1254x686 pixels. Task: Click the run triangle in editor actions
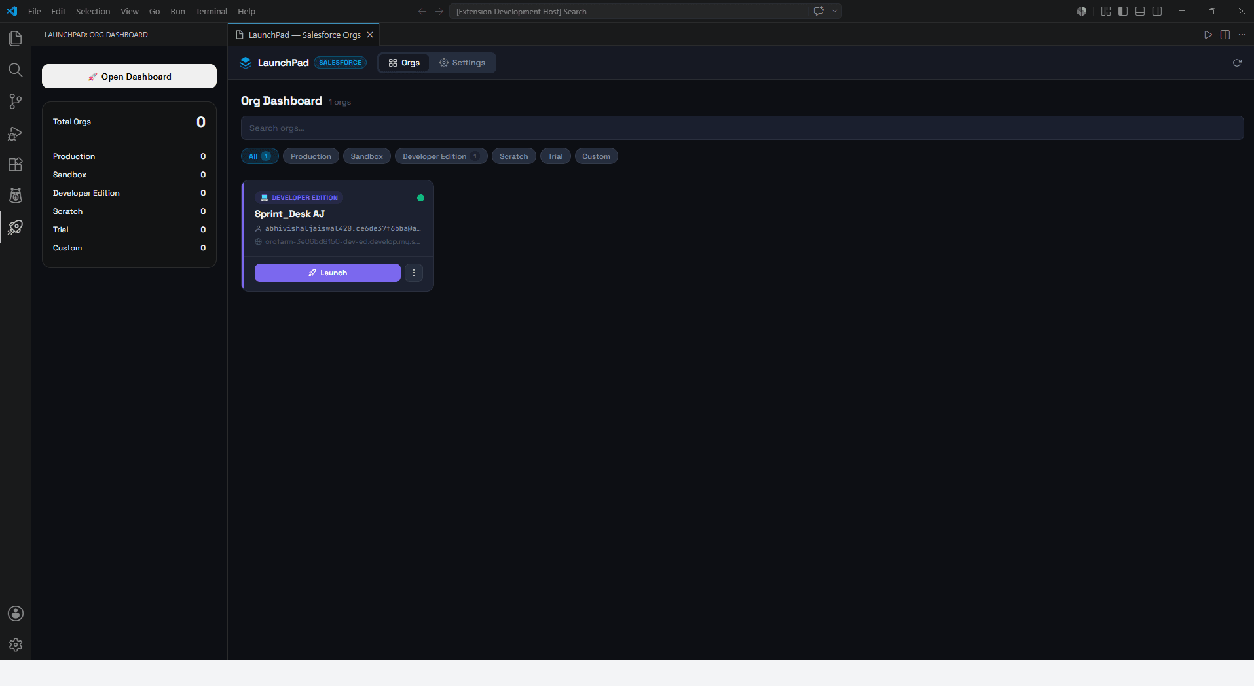click(x=1208, y=35)
